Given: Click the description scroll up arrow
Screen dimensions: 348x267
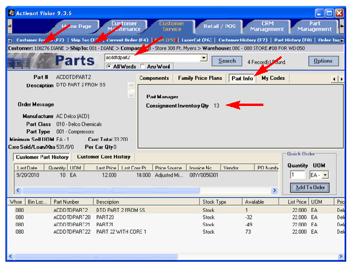Looking at the screenshot, I should 131,85.
